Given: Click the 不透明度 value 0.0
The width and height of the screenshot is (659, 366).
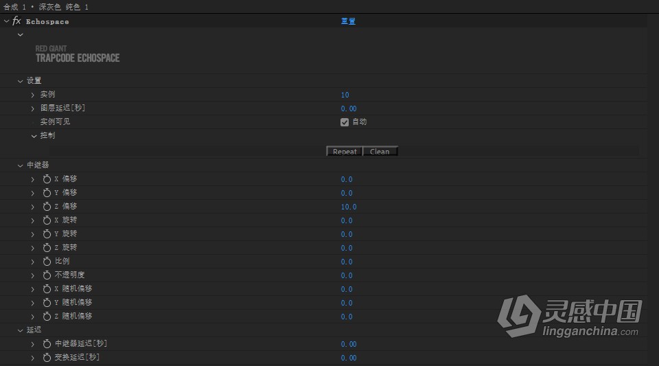Looking at the screenshot, I should point(346,275).
